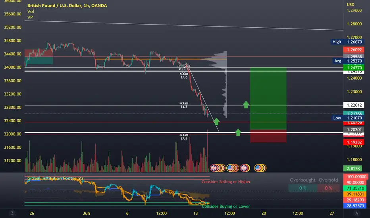
Task: Click the rightmost US flag economic event icon
Action: (258, 168)
